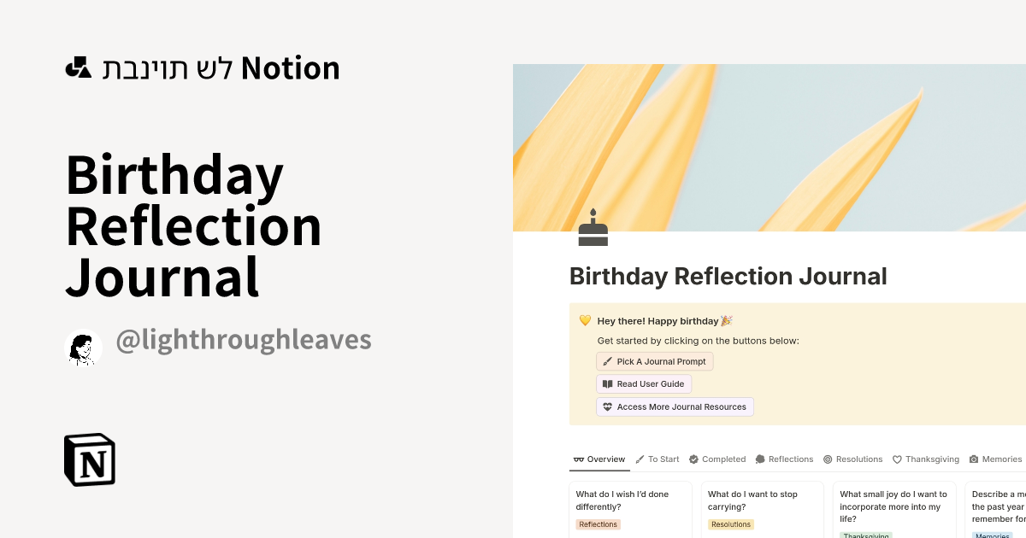Click the glasses icon next to Overview
The height and width of the screenshot is (538, 1026).
click(x=578, y=459)
